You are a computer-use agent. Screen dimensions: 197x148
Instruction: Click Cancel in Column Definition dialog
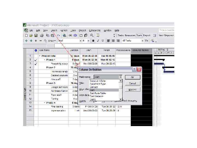pyautogui.click(x=132, y=83)
